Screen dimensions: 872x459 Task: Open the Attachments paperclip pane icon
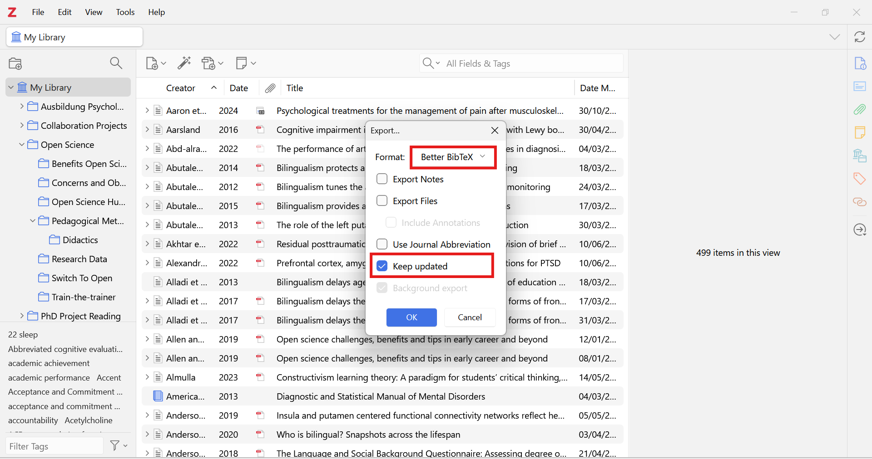(860, 109)
